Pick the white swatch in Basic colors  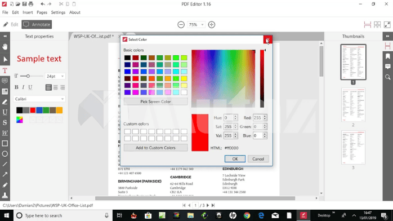pyautogui.click(x=184, y=92)
